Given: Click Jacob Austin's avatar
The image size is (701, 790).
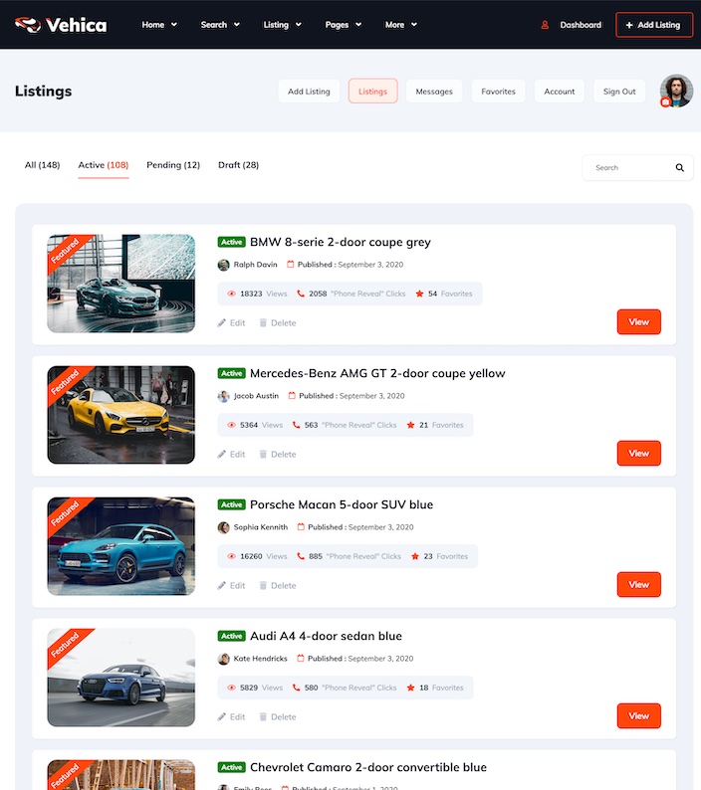Looking at the screenshot, I should (x=223, y=397).
